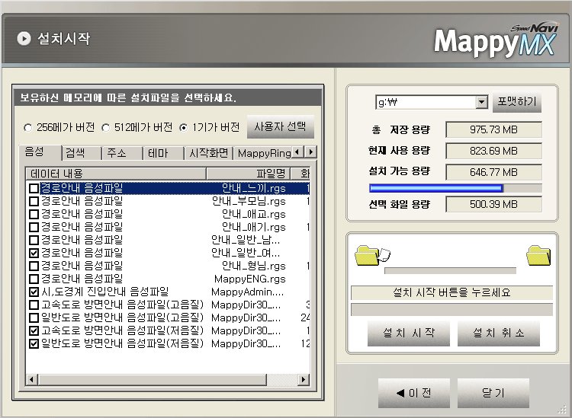Click the MappyMX logo
This screenshot has height=418, width=572.
click(496, 41)
